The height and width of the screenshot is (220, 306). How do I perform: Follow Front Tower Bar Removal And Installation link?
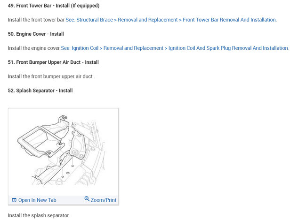(x=230, y=20)
